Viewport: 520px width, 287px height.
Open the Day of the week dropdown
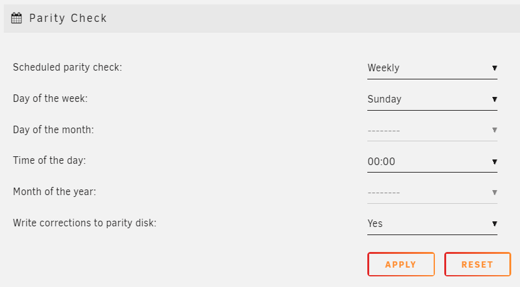tap(432, 99)
